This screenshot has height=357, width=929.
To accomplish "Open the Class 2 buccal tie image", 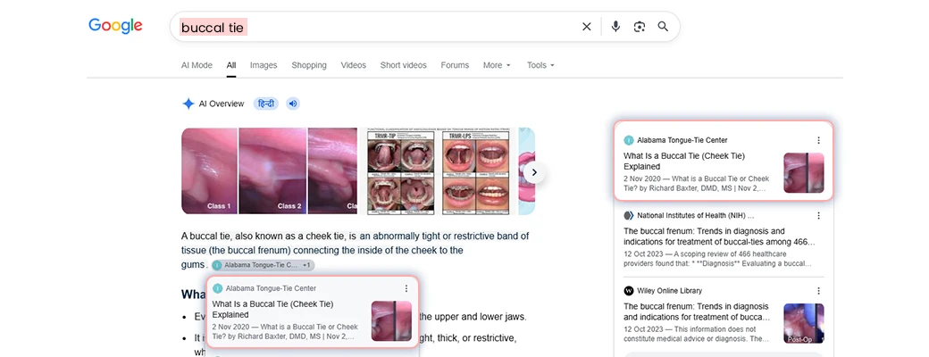I will tap(273, 171).
